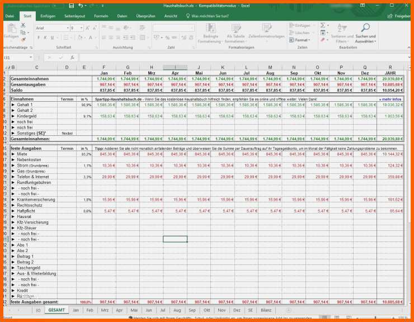Increase the font size
Image resolution: width=414 pixels, height=322 pixels.
88,28
